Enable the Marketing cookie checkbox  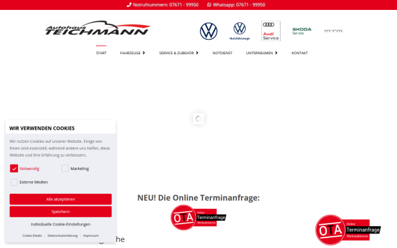click(65, 168)
